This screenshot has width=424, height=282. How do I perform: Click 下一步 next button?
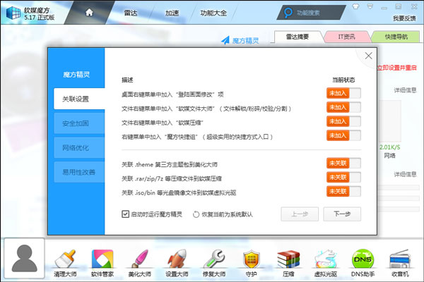343,214
